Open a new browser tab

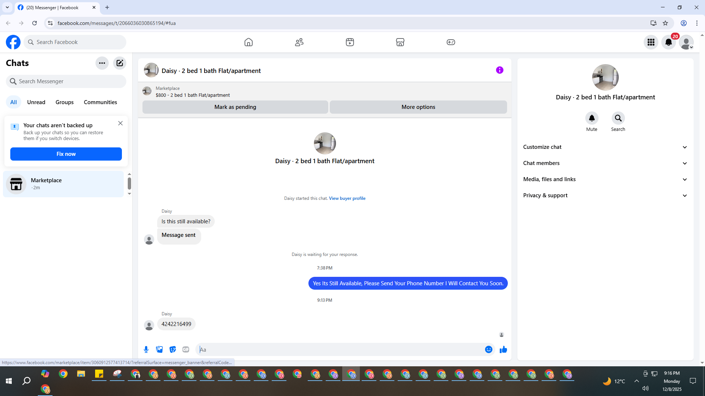[107, 7]
